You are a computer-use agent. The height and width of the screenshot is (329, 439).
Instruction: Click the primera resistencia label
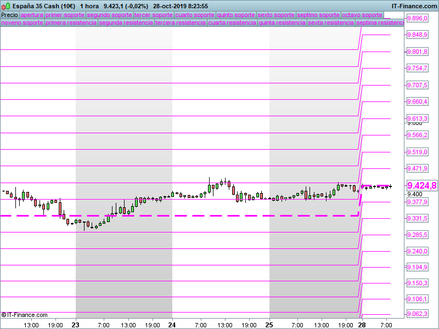[x=71, y=22]
